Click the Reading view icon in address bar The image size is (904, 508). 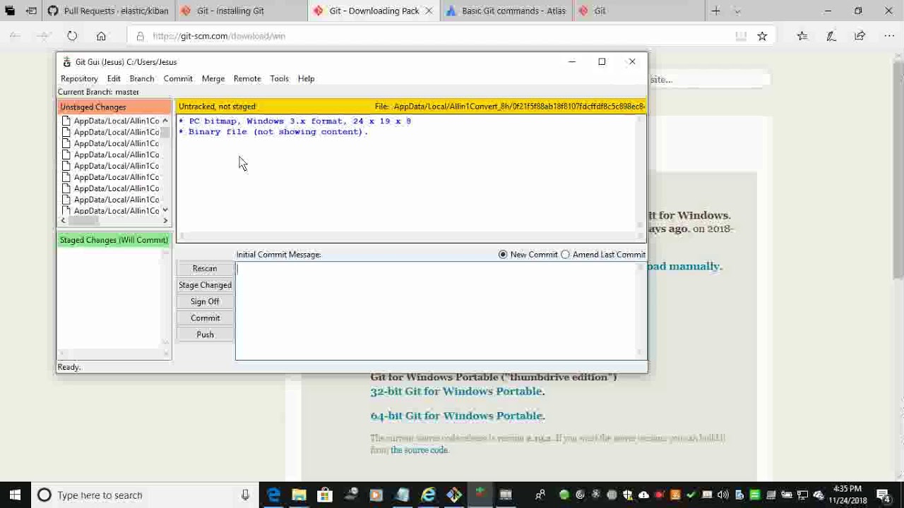pos(740,36)
